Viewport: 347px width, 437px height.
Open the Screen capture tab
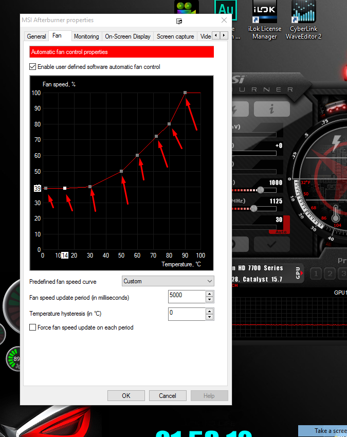coord(175,37)
